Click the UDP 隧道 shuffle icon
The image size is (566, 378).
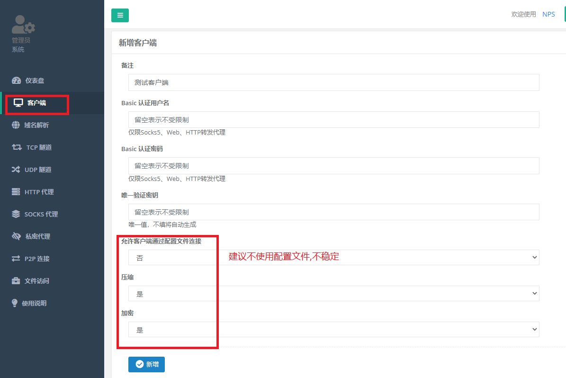(x=16, y=170)
